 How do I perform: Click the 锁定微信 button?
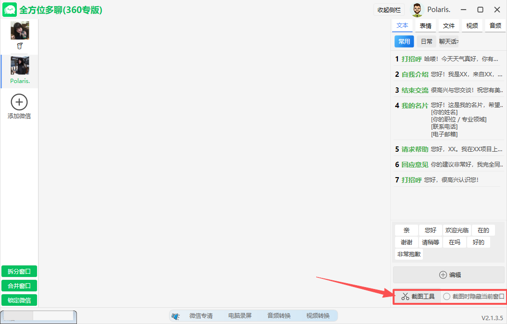19,300
